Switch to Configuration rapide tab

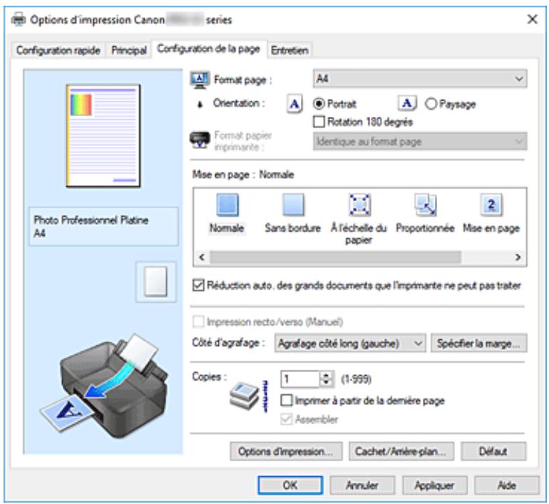point(58,51)
